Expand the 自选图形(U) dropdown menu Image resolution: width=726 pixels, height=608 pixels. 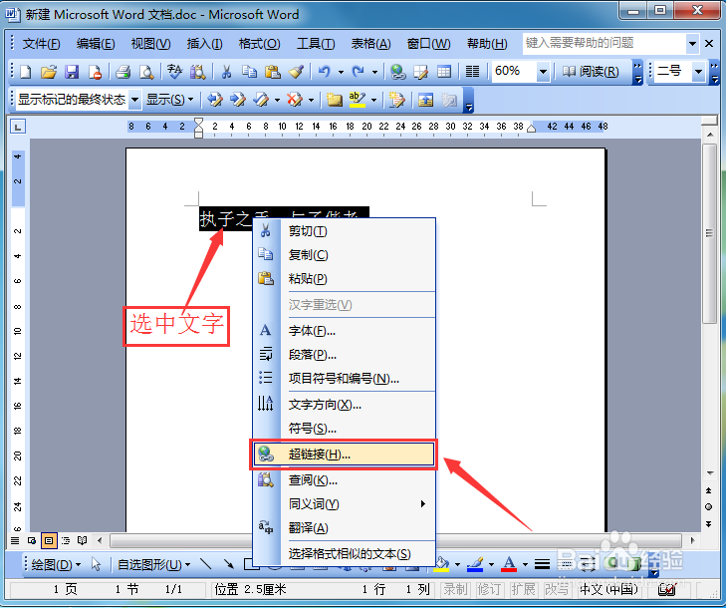point(153,564)
